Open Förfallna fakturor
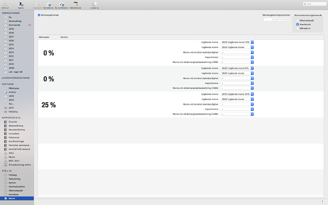Image resolution: width=328 pixels, height=205 pixels. [x=13, y=112]
